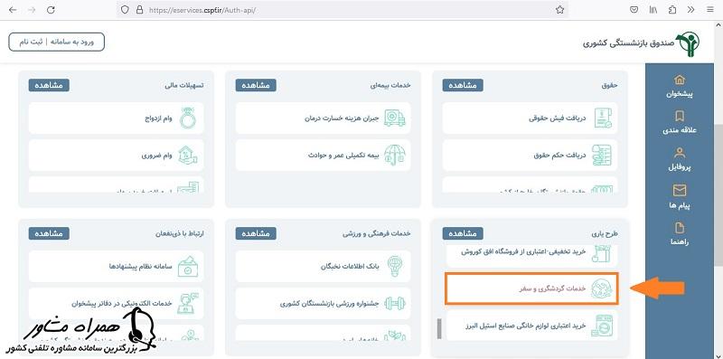Bookmark this page with the star icon

(x=559, y=10)
